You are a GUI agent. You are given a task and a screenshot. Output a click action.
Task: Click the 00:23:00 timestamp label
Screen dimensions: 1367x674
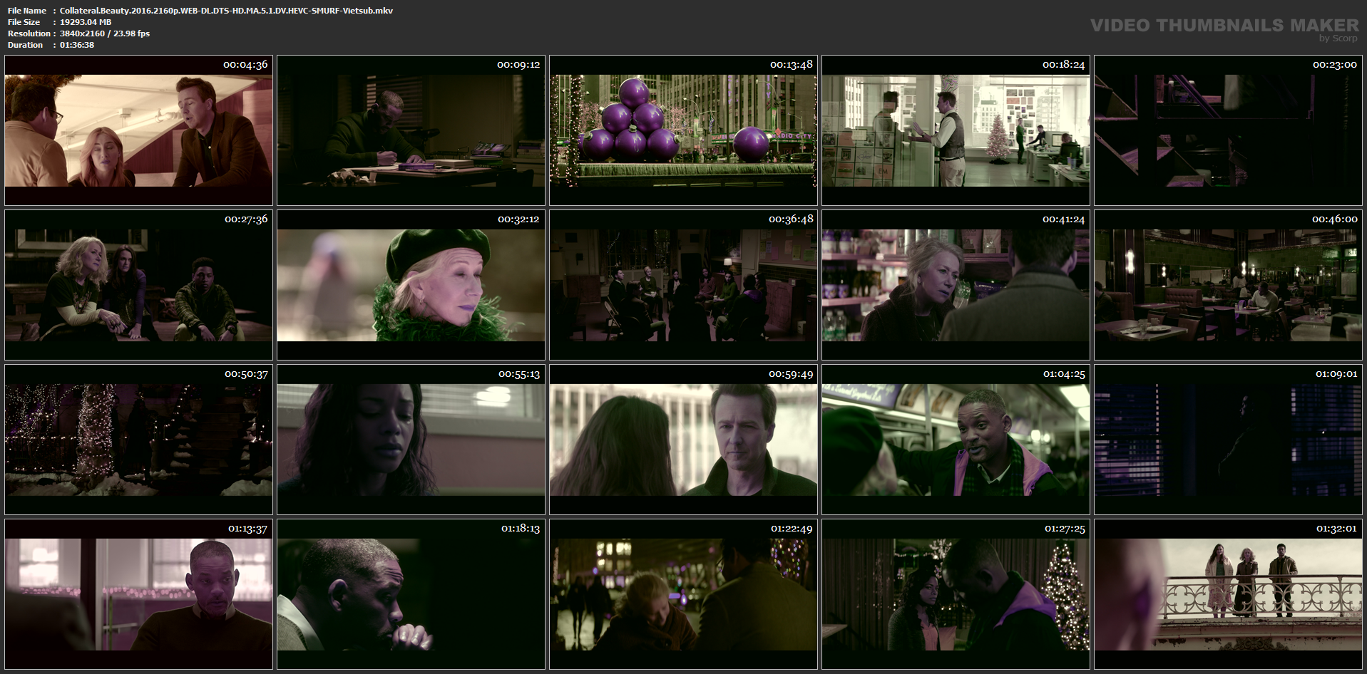point(1335,64)
